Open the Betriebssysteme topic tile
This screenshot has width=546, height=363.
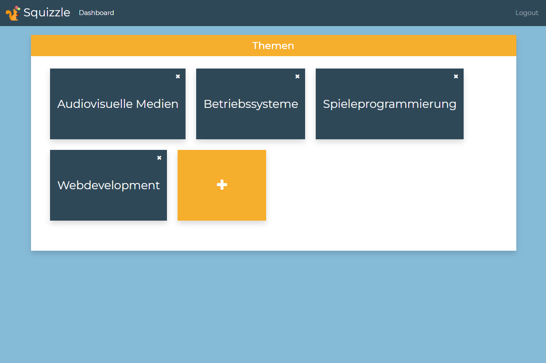pos(251,104)
